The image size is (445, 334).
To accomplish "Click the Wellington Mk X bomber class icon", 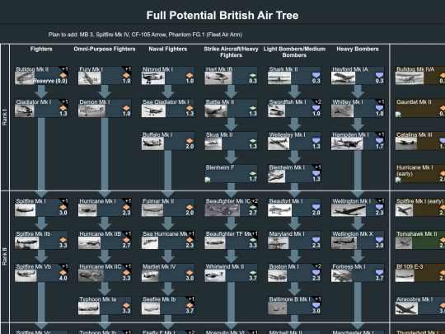I will (x=379, y=240).
